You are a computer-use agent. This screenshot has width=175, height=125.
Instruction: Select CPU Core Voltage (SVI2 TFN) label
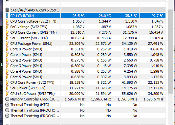point(33,21)
